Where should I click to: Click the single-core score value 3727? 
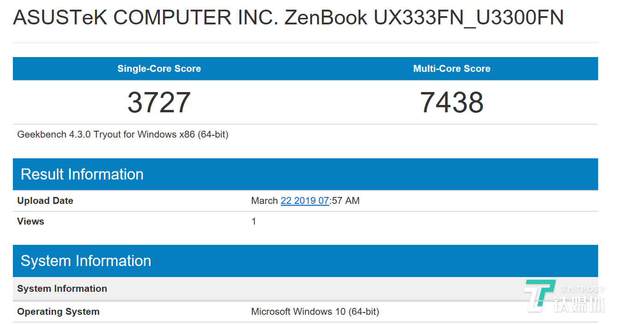pyautogui.click(x=159, y=102)
